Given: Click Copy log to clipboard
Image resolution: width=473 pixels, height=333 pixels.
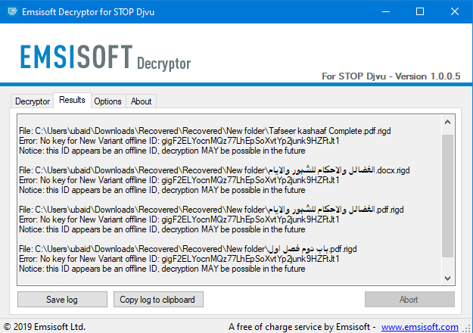Looking at the screenshot, I should point(157,300).
